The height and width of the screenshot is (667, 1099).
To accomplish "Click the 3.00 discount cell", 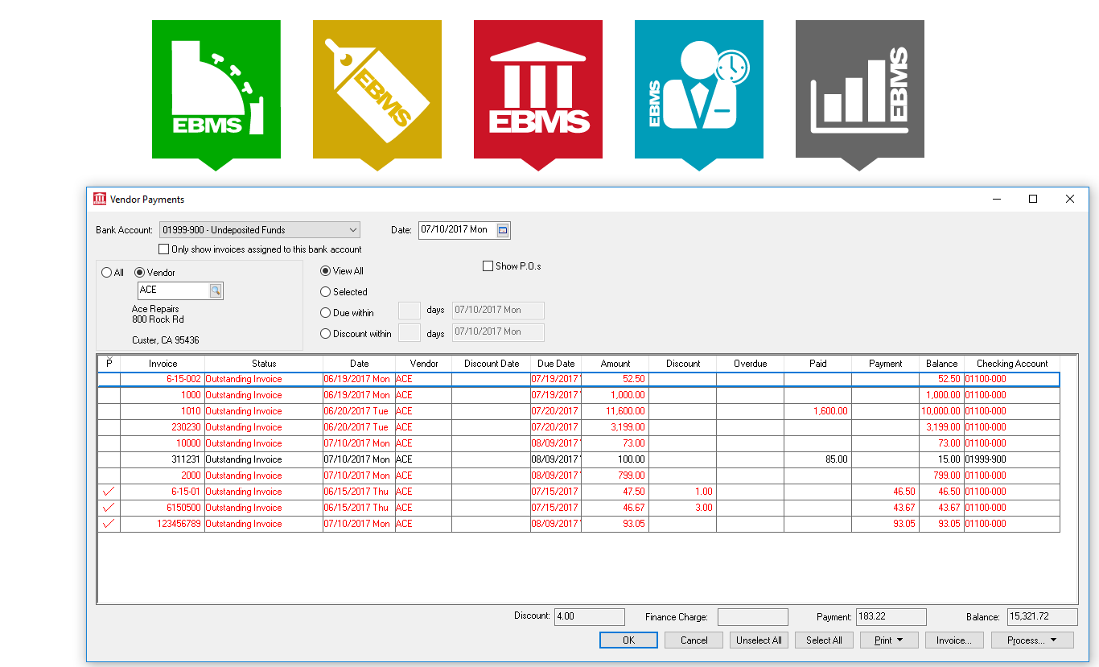I will tap(682, 508).
